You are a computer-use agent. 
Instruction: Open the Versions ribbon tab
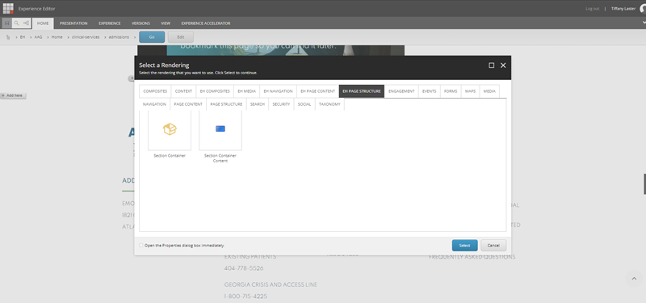(141, 23)
